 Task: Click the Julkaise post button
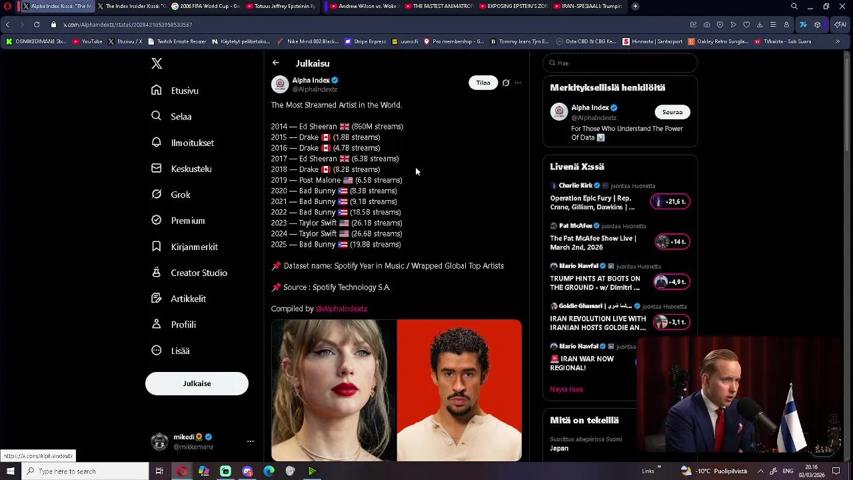[197, 383]
